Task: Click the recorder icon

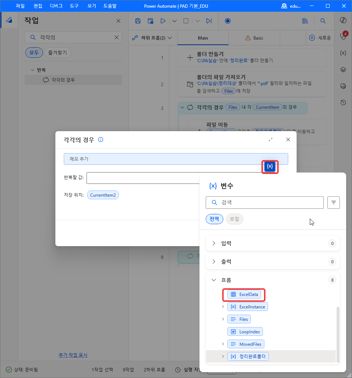Action: click(x=227, y=21)
